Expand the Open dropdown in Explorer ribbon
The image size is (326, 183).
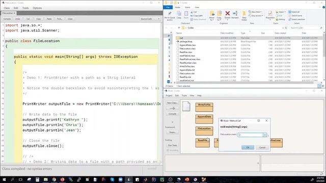pos(281,12)
